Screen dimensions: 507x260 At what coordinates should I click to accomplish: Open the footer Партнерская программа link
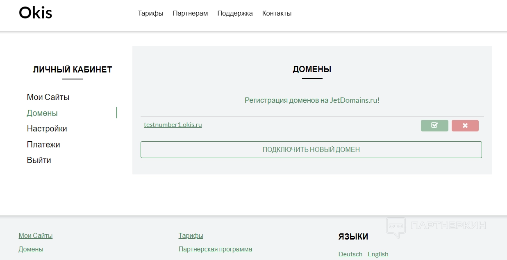(x=215, y=249)
